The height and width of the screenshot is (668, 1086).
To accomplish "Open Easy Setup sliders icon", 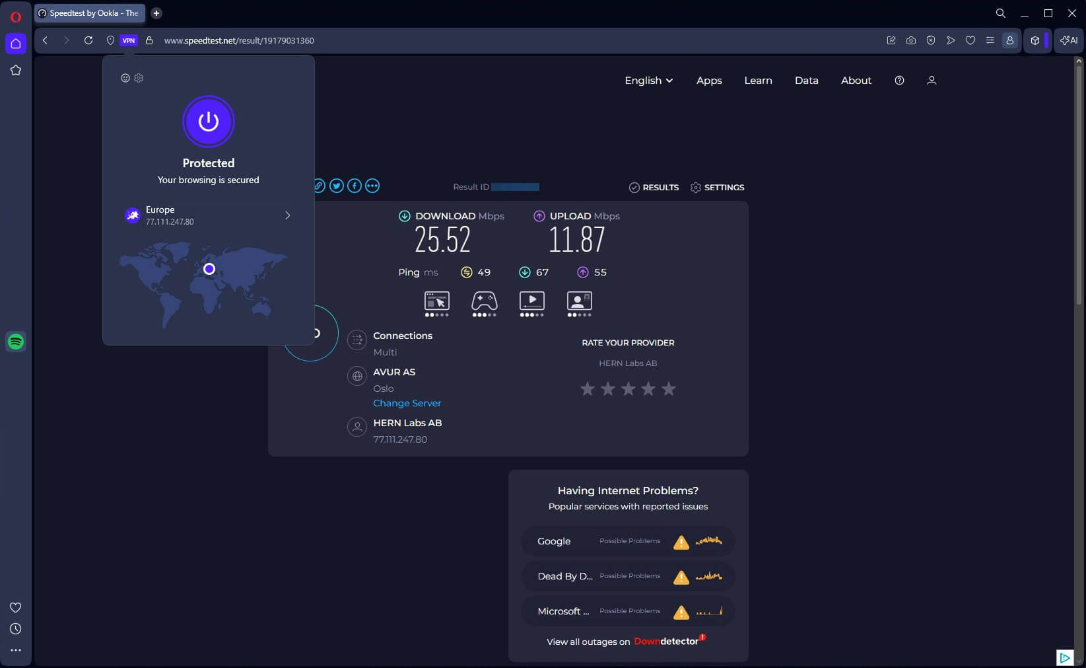I will (x=990, y=40).
